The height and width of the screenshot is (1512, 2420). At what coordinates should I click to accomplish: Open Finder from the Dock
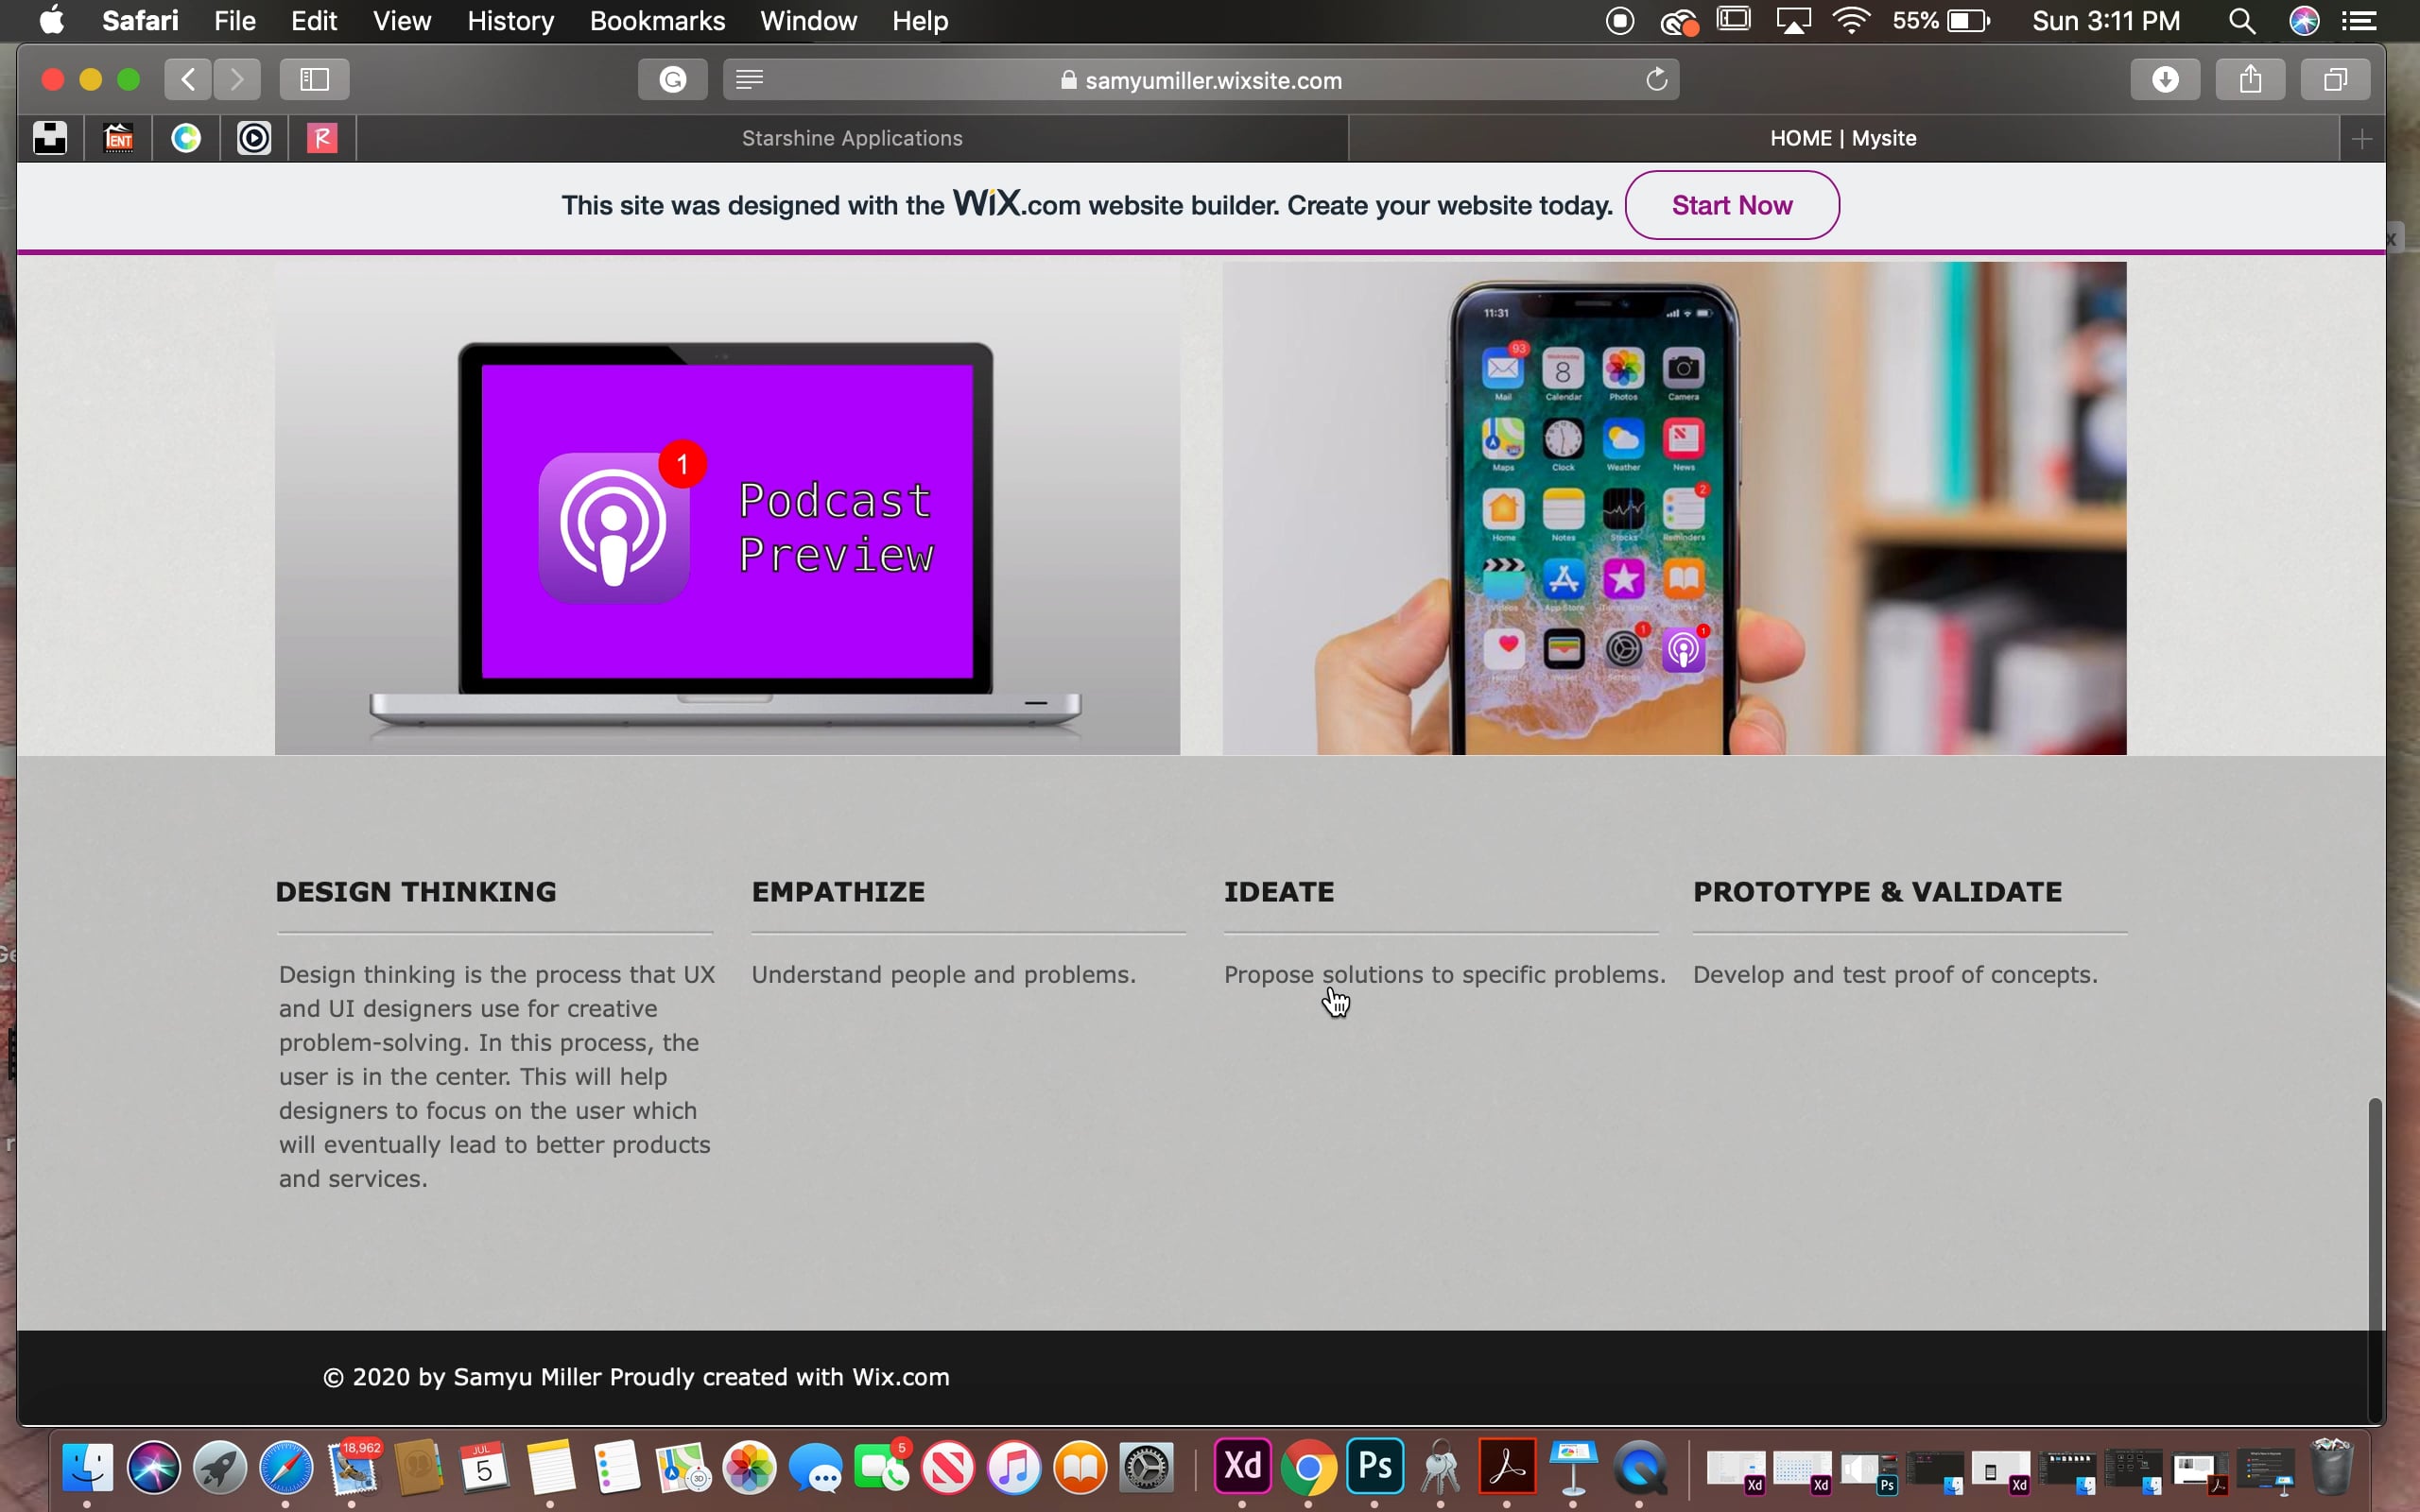[x=87, y=1468]
